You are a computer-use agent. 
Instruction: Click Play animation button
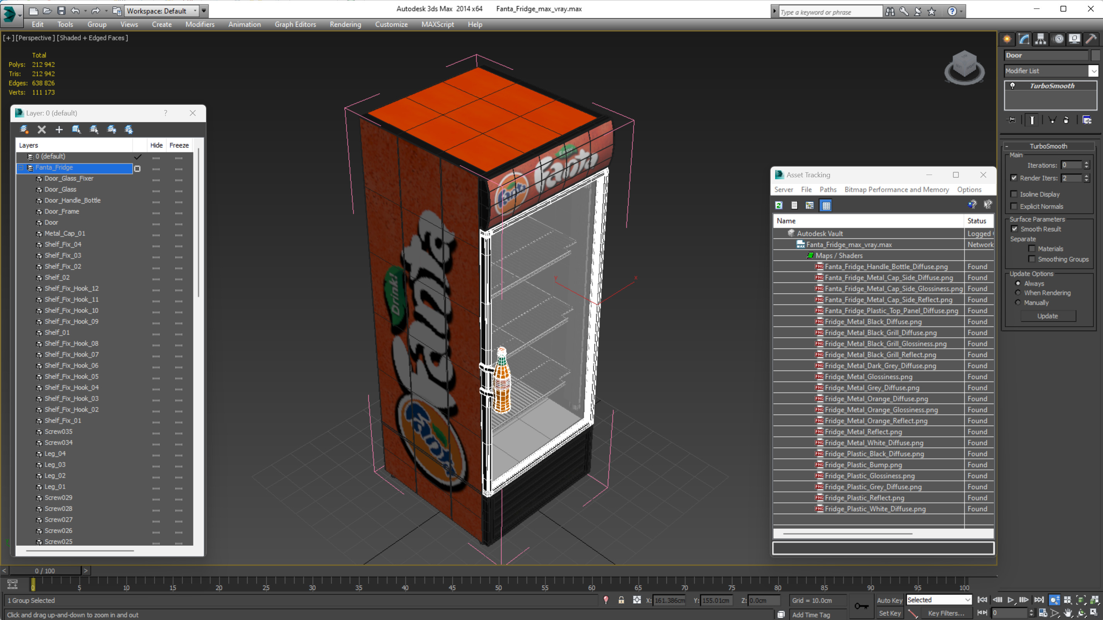pyautogui.click(x=1011, y=600)
